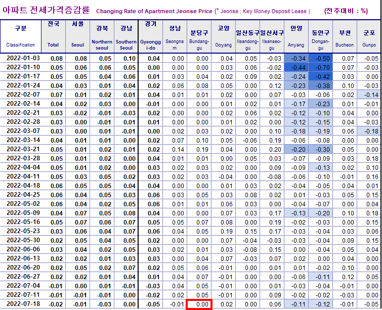Click the 일산동구 Ilsandong-gu header
The image size is (382, 310).
(248, 36)
